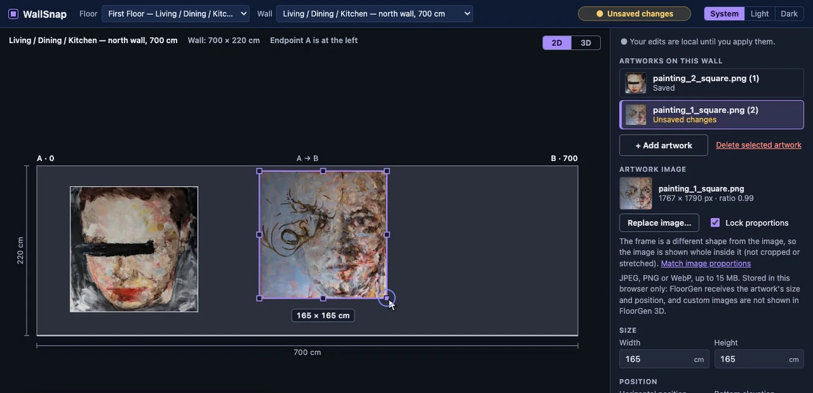Open the Wall dropdown
This screenshot has height=393, width=813.
[374, 14]
